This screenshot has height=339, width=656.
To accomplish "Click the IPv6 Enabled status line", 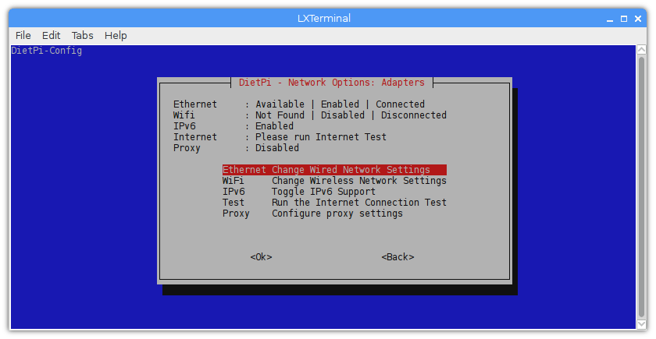I will click(234, 126).
